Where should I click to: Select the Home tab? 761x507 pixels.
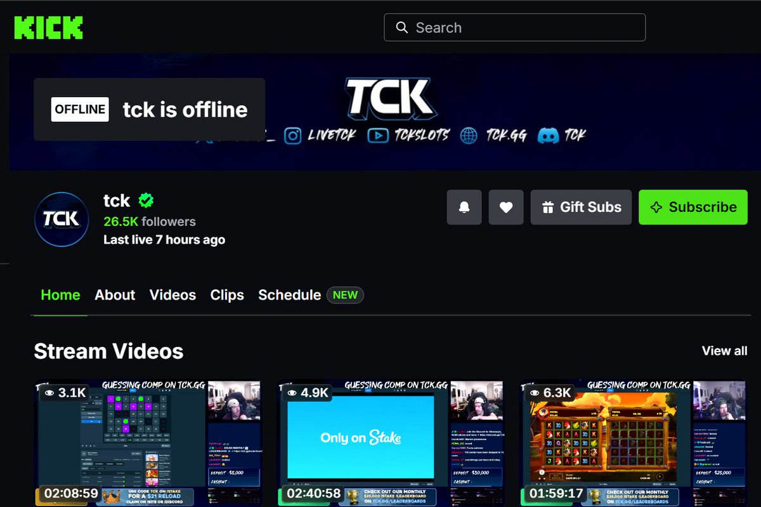[60, 295]
